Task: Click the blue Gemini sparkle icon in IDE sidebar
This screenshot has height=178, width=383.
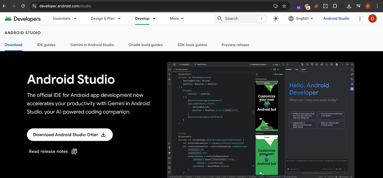Action: pyautogui.click(x=352, y=89)
